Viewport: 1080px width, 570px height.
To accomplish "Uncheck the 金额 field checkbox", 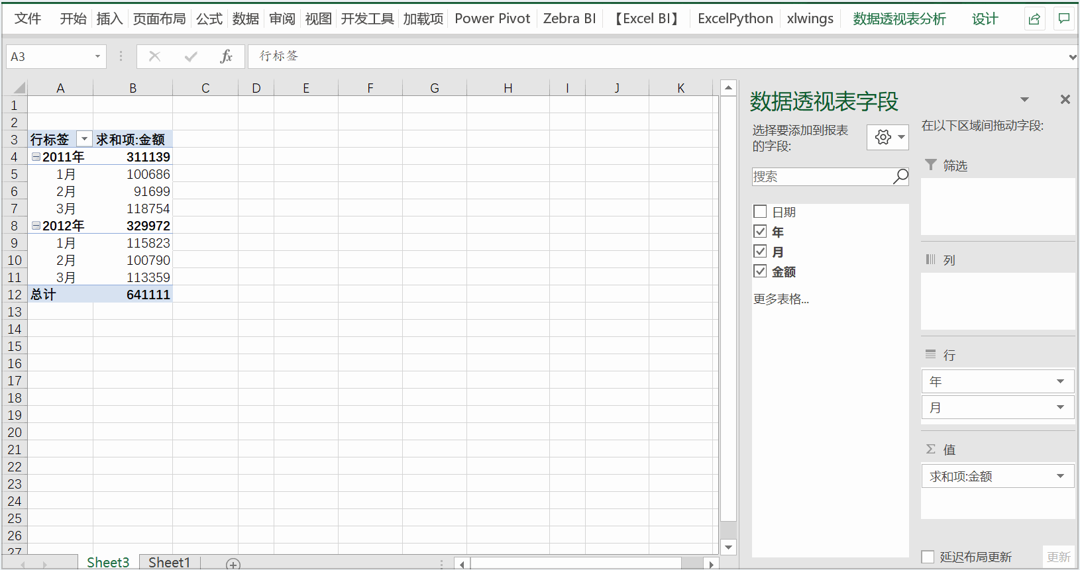I will [x=760, y=271].
